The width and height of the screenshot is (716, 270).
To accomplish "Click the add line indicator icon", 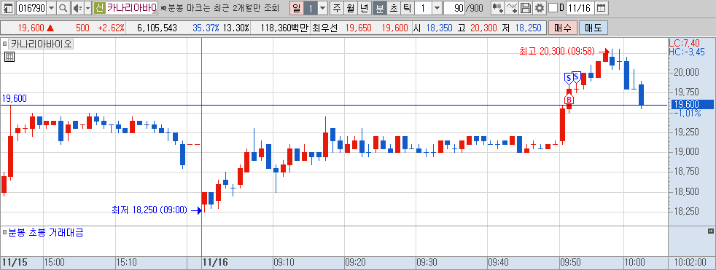I will click(513, 8).
